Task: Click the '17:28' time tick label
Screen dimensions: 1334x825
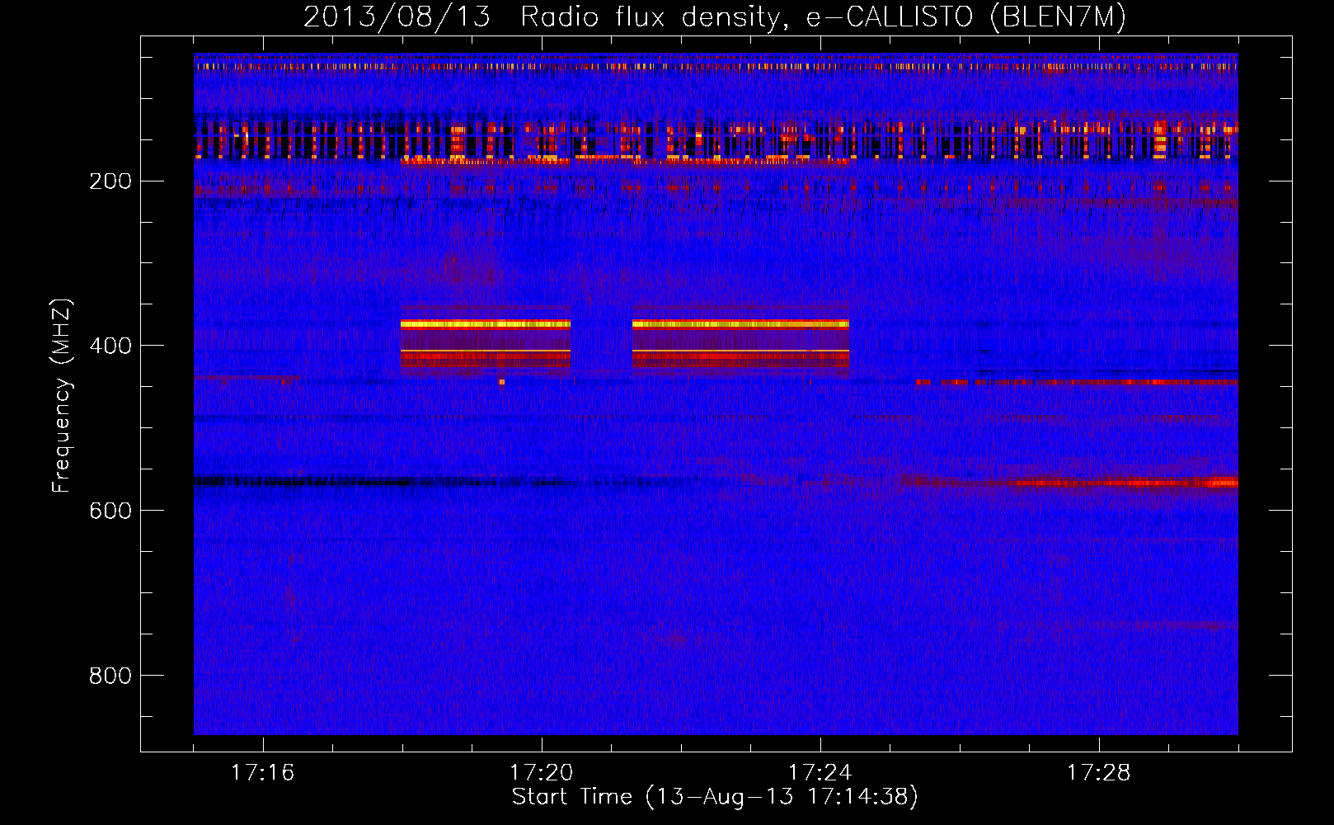Action: point(1098,773)
